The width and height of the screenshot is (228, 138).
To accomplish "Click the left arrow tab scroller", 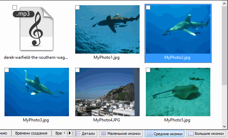I will (64, 133).
